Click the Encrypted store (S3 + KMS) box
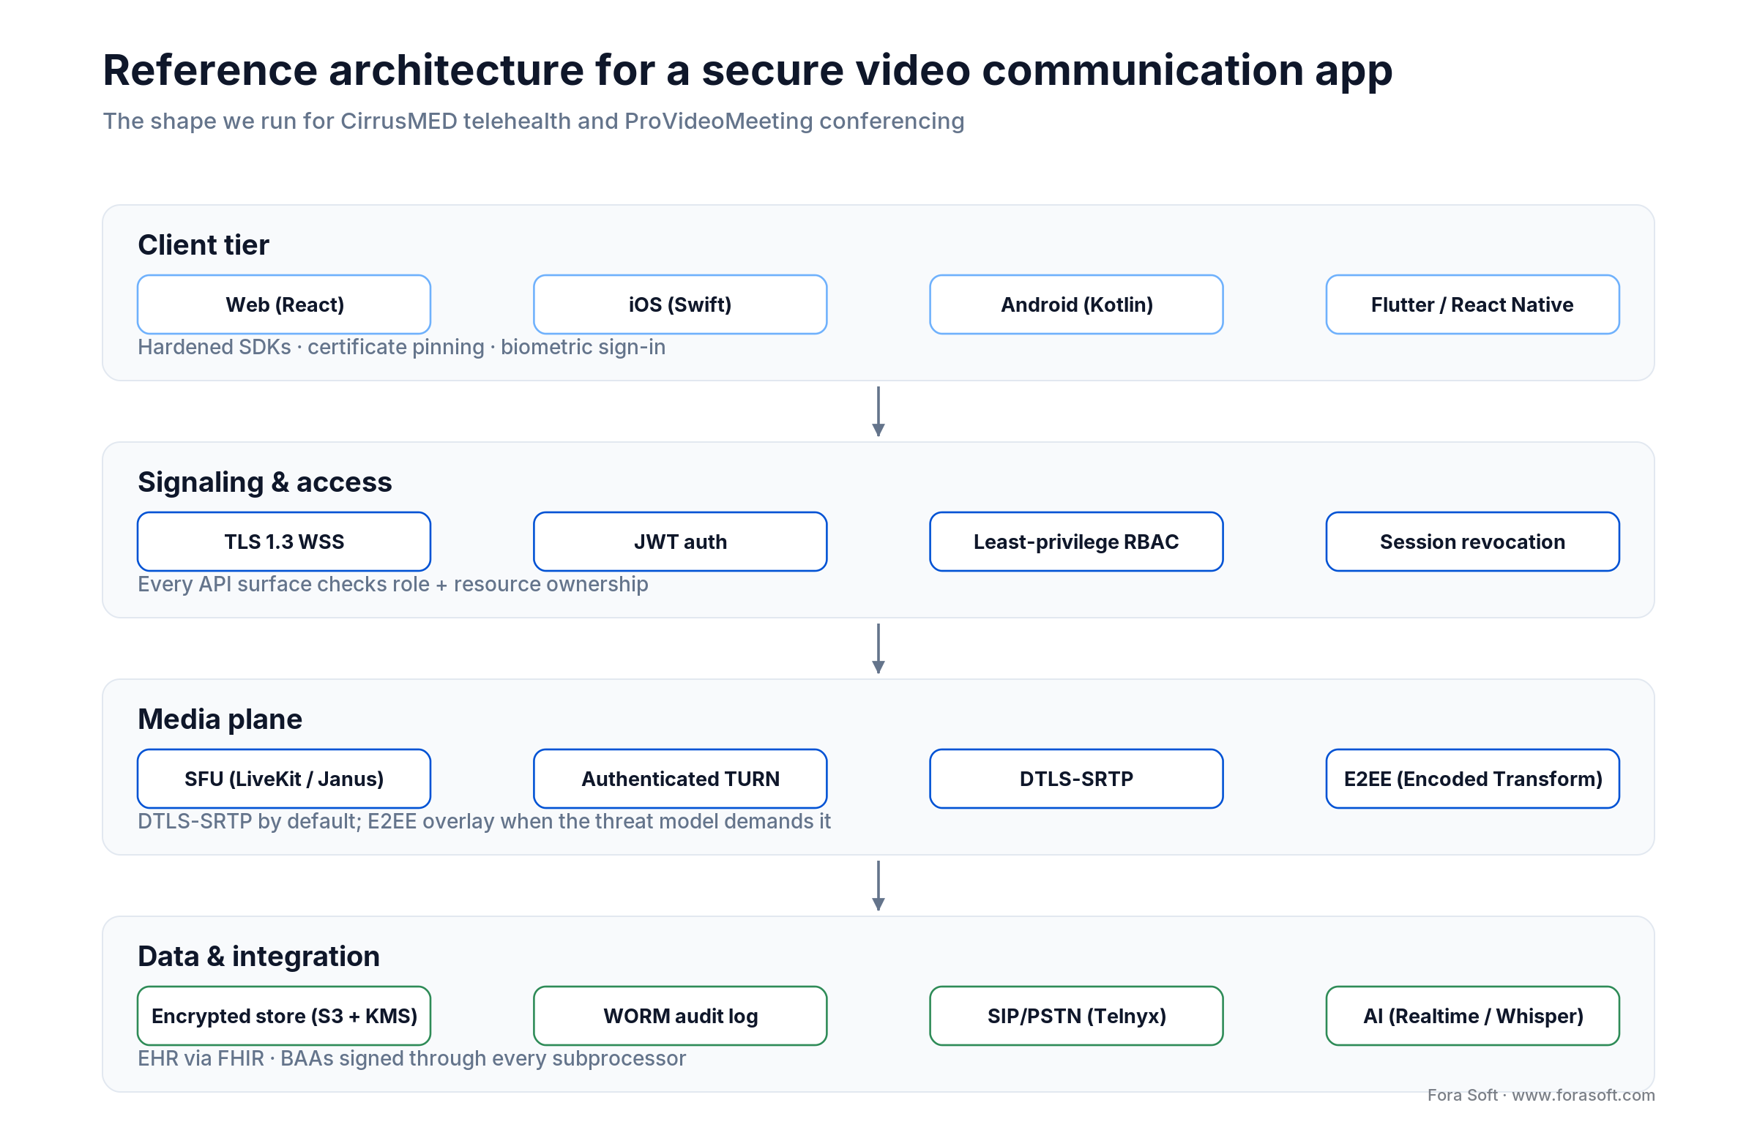 tap(284, 1016)
